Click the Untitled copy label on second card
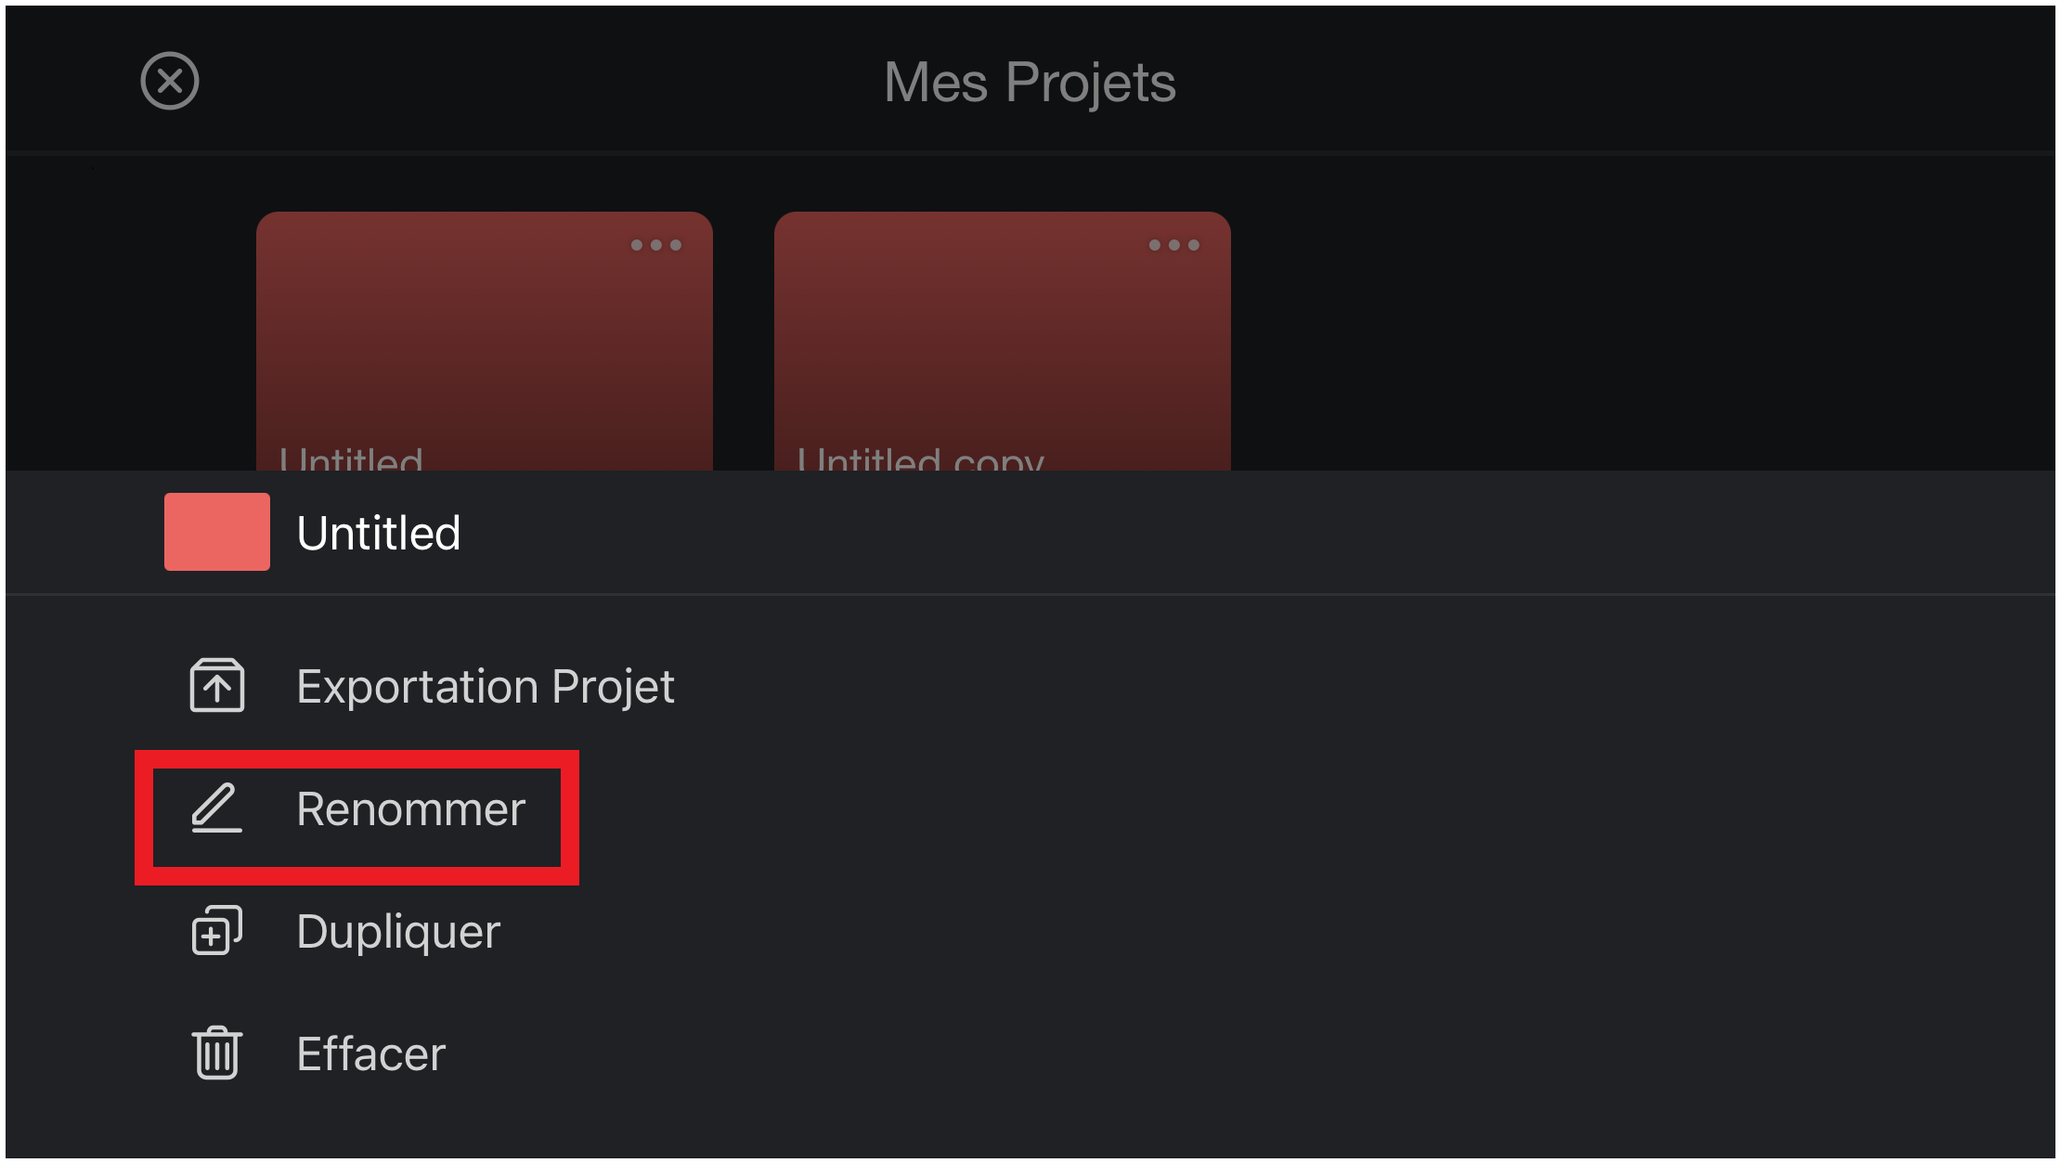 [x=921, y=459]
